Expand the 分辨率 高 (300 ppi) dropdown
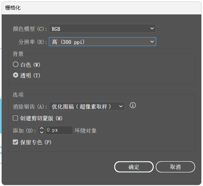Image resolution: width=203 pixels, height=186 pixels. point(102,42)
